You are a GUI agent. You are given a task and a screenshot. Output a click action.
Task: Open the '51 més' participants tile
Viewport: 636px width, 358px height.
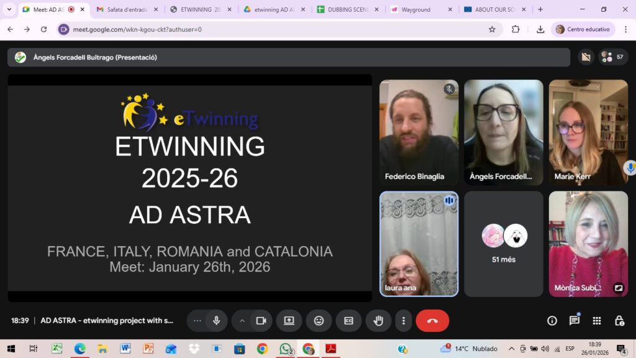pos(503,243)
